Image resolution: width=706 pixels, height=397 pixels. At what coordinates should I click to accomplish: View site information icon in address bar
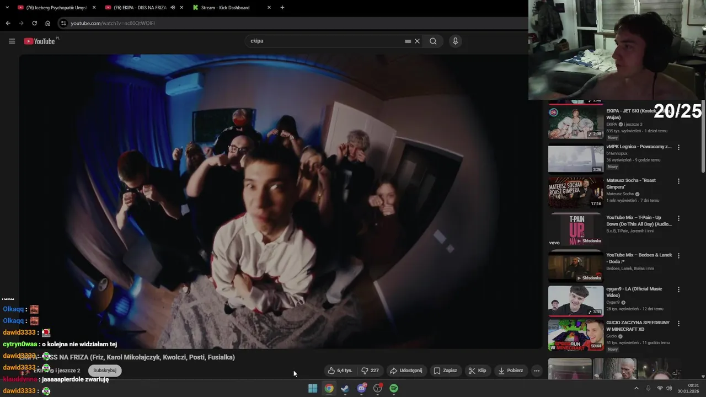coord(63,23)
